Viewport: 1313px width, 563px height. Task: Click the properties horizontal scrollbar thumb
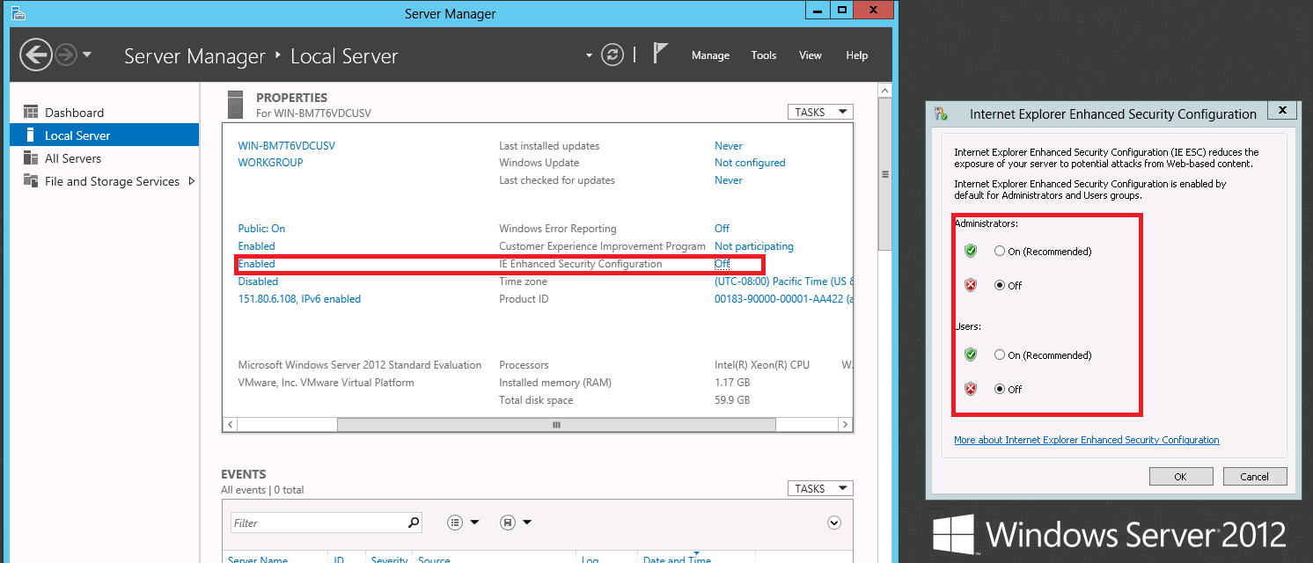click(556, 425)
